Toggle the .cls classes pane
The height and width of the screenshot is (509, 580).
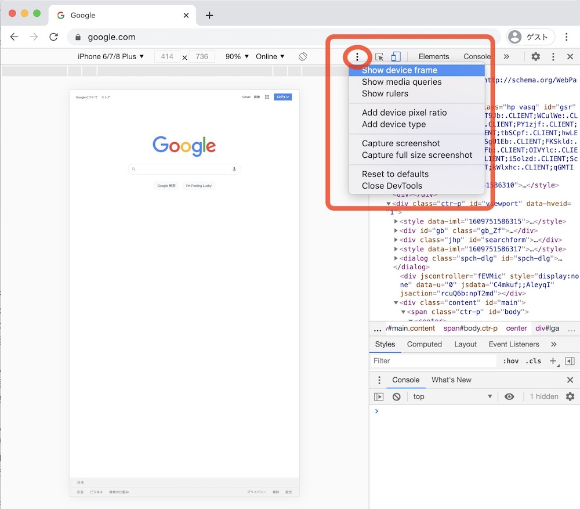pos(534,361)
